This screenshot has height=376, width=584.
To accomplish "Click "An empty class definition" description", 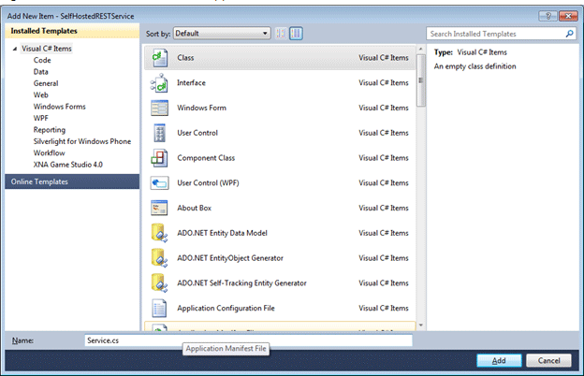I will coord(474,66).
